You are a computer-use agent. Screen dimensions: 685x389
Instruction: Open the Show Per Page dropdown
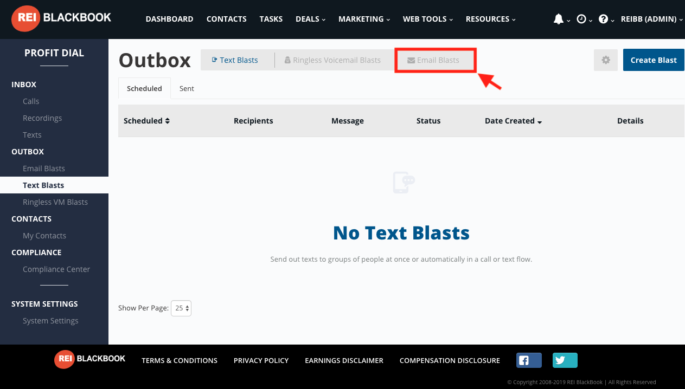[x=181, y=308]
